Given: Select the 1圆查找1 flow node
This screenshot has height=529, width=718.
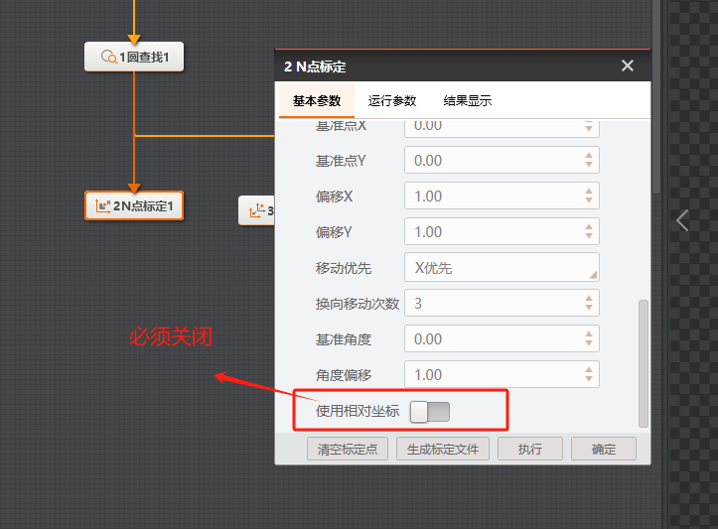Looking at the screenshot, I should [x=134, y=57].
